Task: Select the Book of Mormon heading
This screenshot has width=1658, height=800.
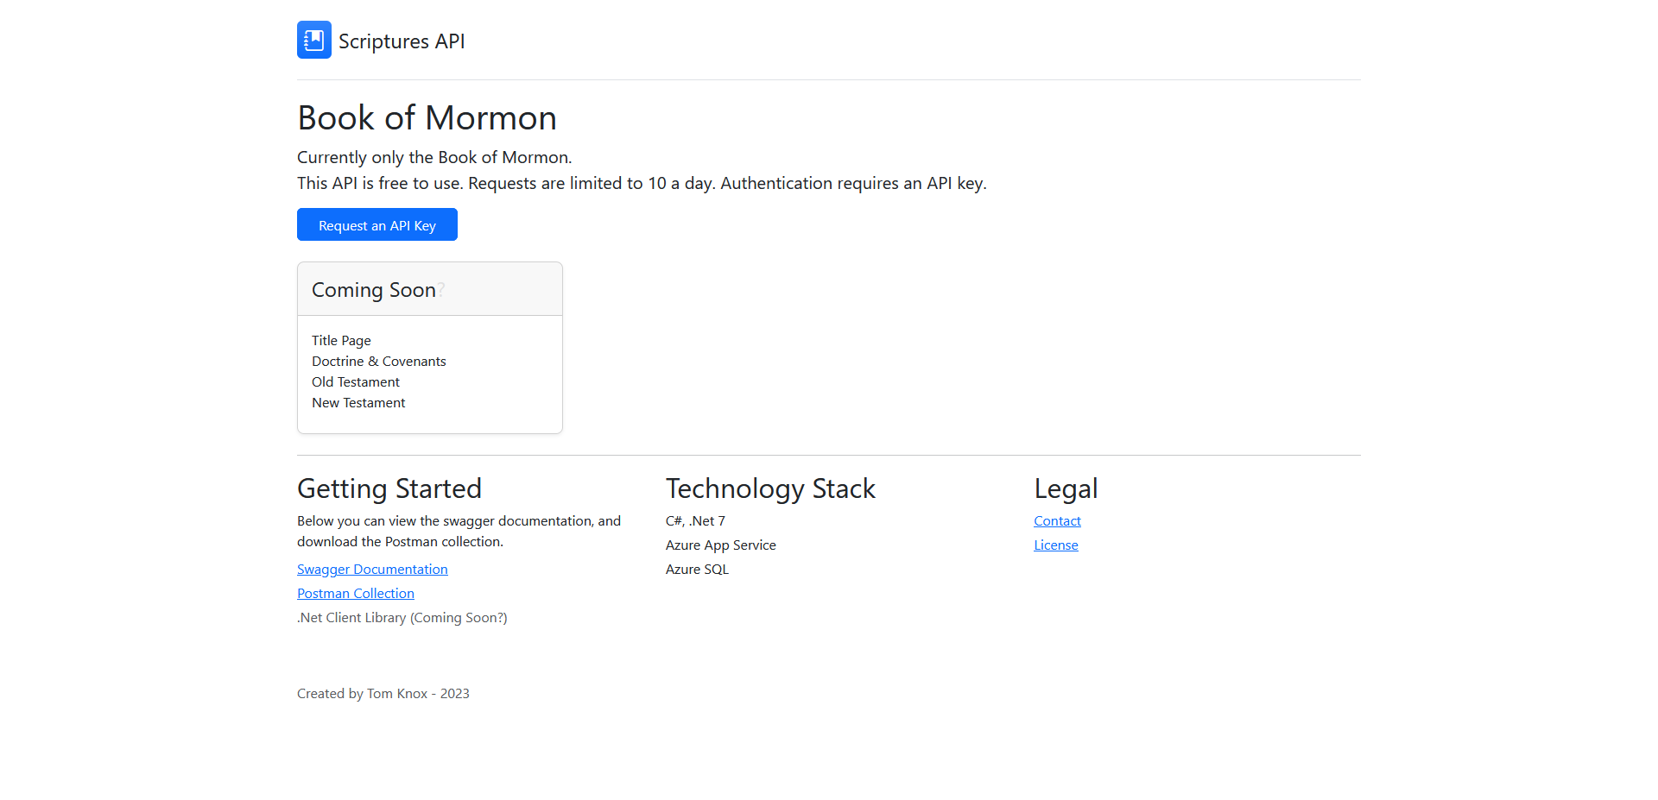Action: (x=427, y=118)
